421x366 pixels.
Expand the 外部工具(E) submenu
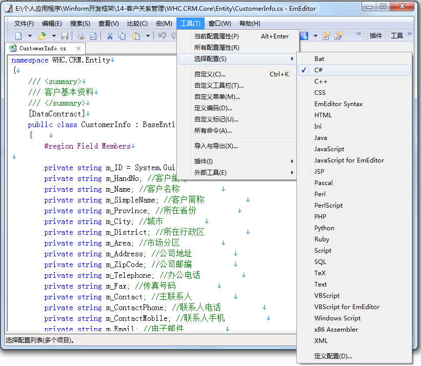point(237,173)
